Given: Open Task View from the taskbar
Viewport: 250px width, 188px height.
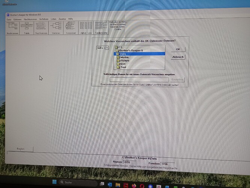Looking at the screenshot, I should pos(102,184).
